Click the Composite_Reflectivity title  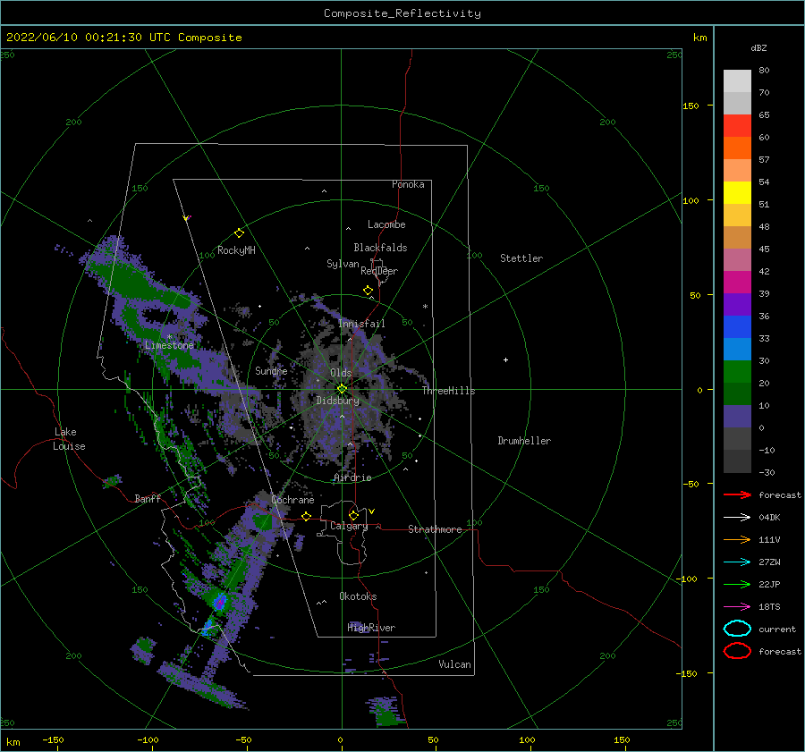[402, 13]
